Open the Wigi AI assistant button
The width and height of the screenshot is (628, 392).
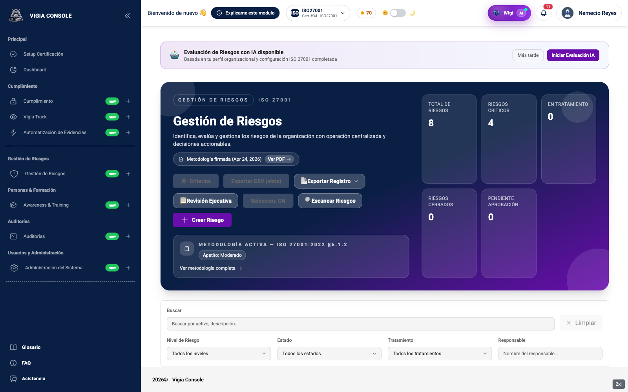pos(509,13)
